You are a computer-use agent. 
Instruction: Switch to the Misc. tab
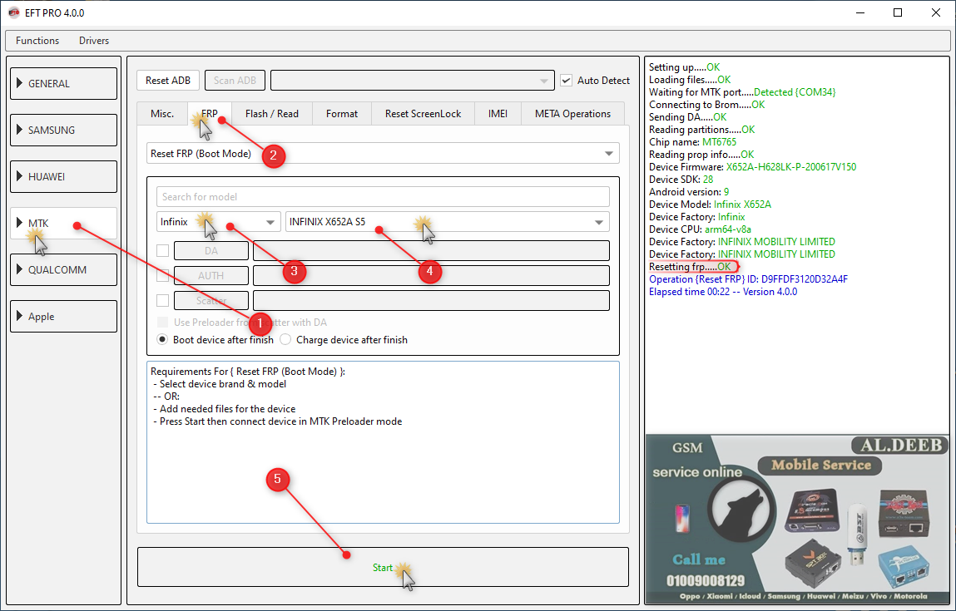tap(162, 113)
